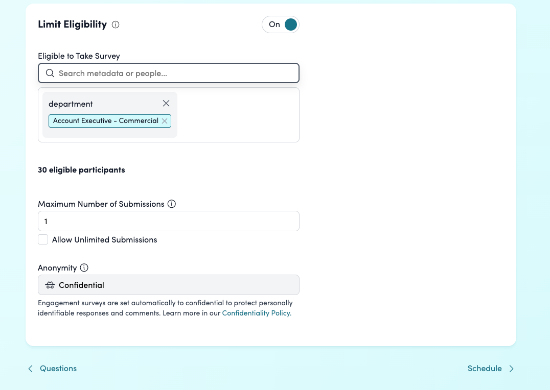Image resolution: width=550 pixels, height=390 pixels.
Task: Click the Allow Unlimited Submissions label
Action: [105, 240]
